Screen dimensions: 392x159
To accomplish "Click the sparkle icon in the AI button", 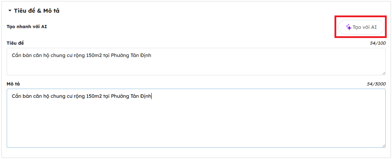I will (349, 27).
